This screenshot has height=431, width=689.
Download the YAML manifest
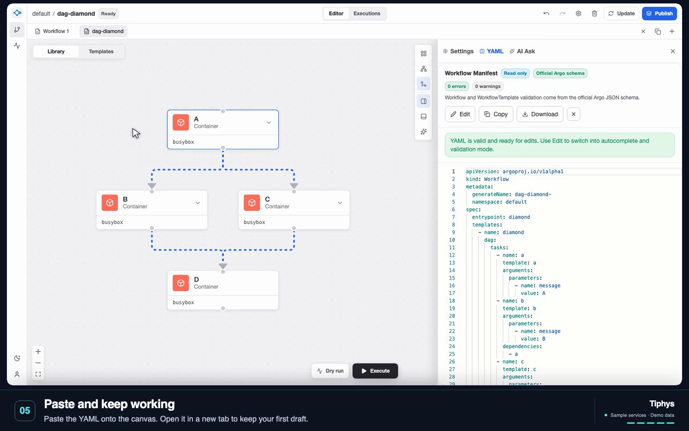point(540,114)
